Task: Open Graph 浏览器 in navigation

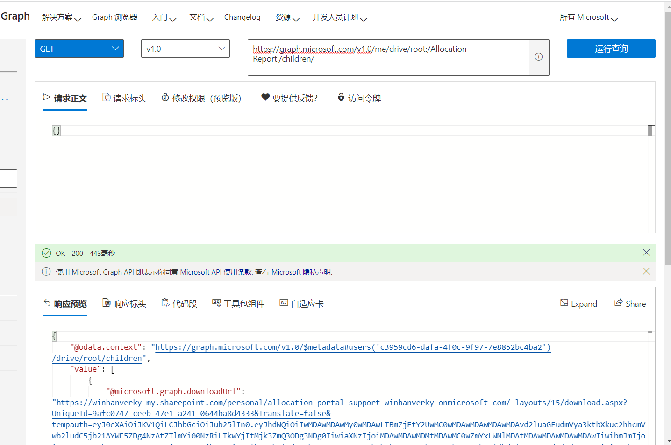Action: [114, 17]
